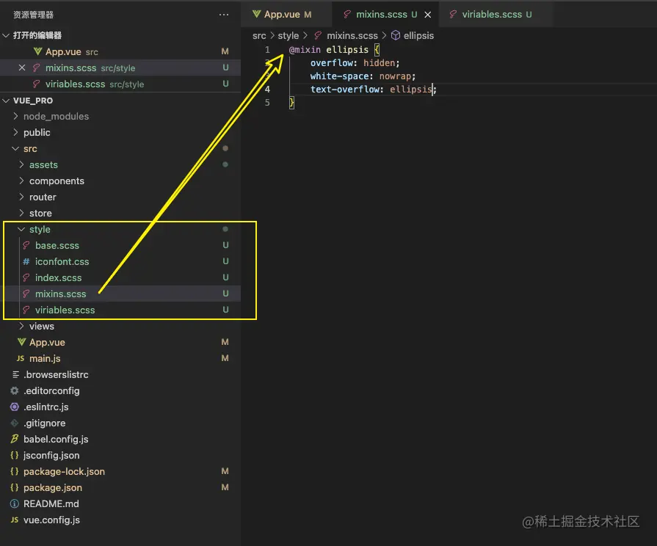Open main.js file
Screen dimensions: 657x546
120,358
